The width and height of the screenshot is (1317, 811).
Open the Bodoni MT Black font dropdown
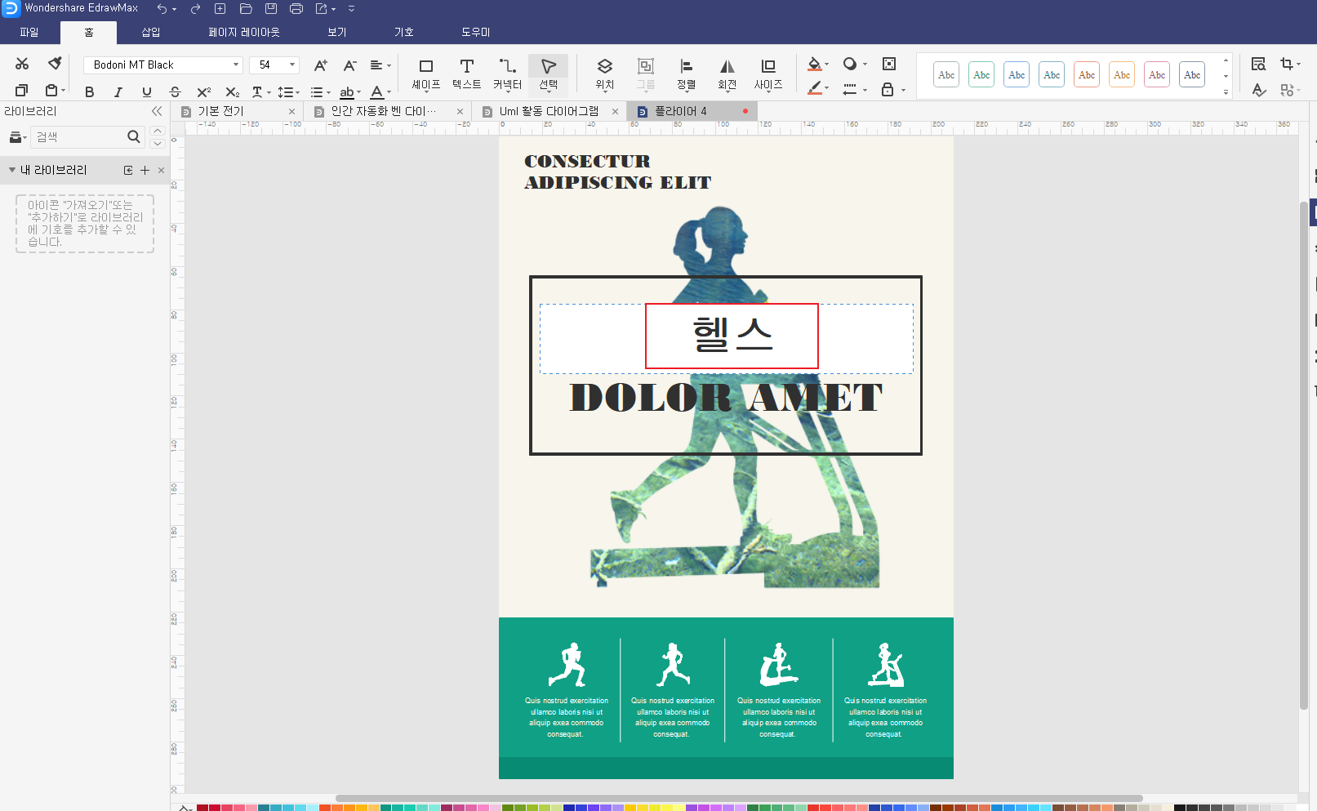(236, 65)
